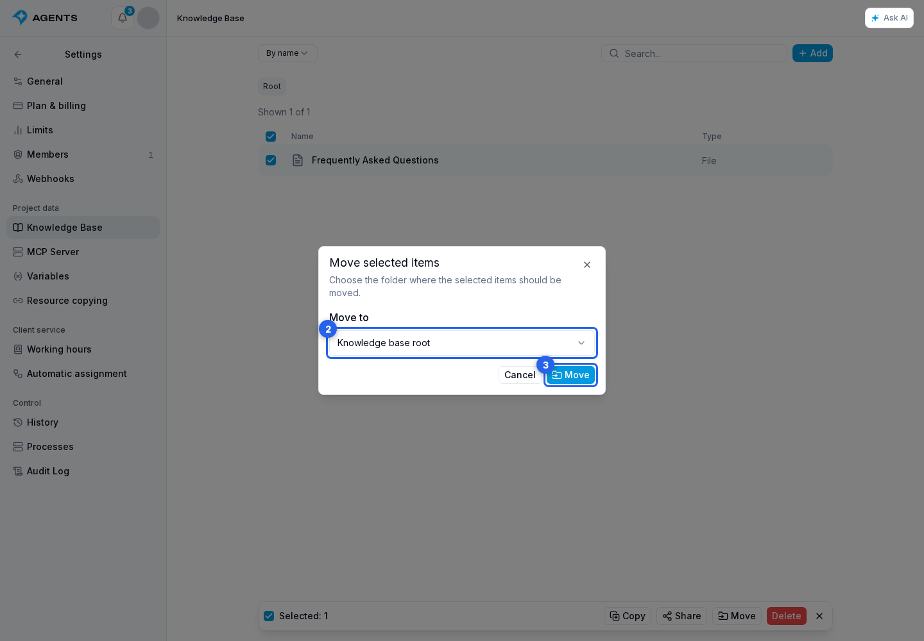Go back using the Settings arrow
The image size is (924, 641).
tap(18, 54)
